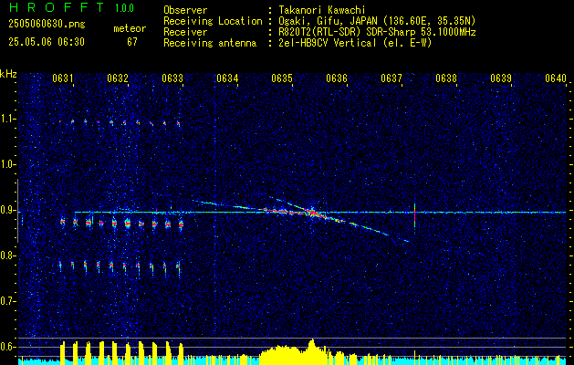The height and width of the screenshot is (365, 574).
Task: Click the 0638 time axis marker
Action: pyautogui.click(x=446, y=78)
